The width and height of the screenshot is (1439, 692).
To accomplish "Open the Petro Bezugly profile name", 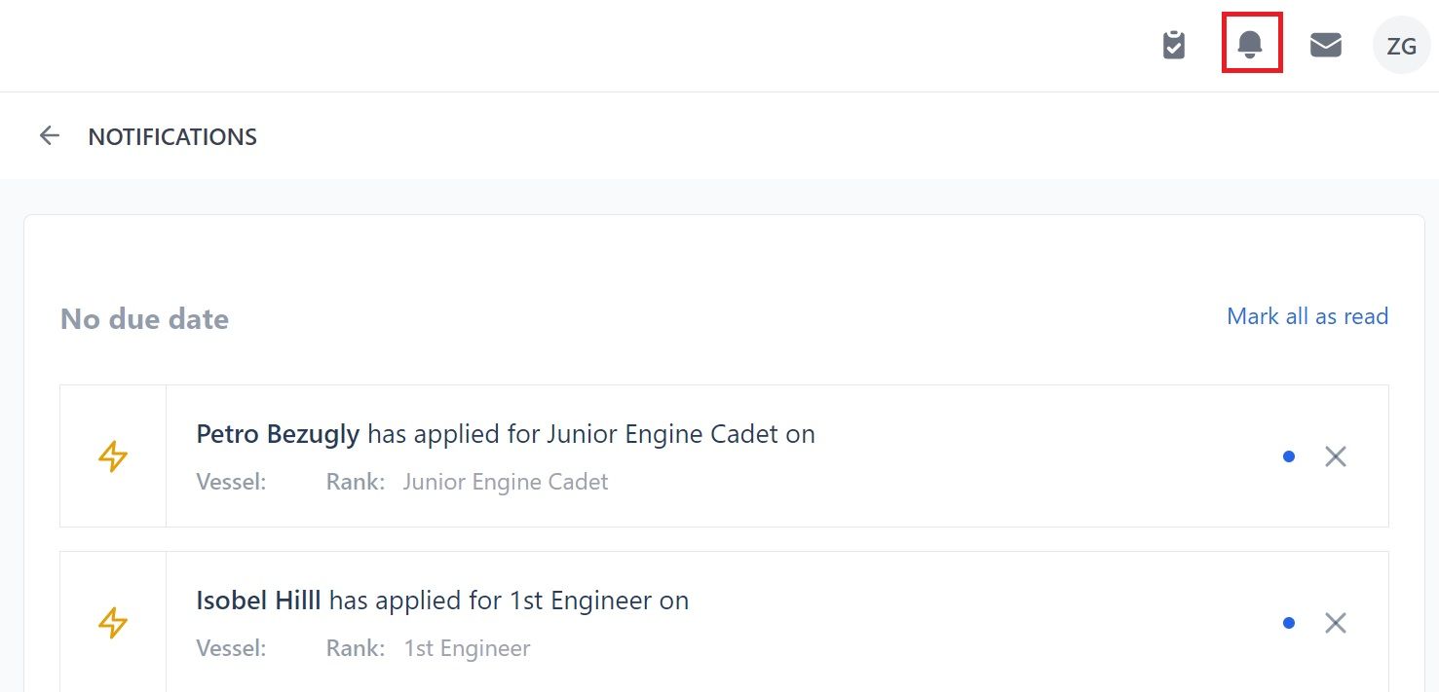I will point(278,434).
